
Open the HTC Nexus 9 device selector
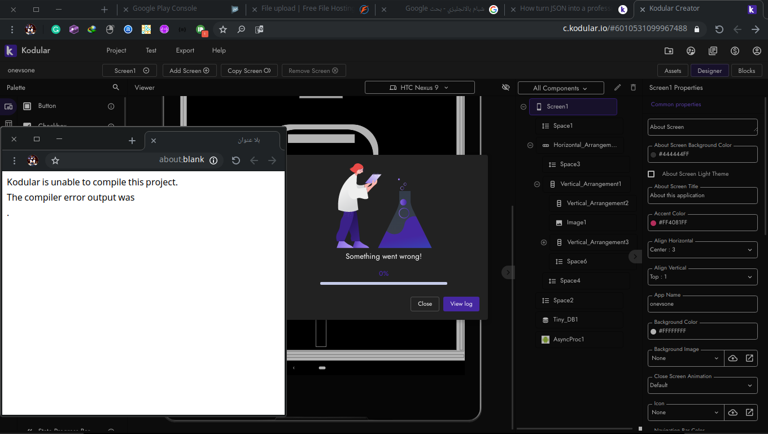click(x=420, y=87)
